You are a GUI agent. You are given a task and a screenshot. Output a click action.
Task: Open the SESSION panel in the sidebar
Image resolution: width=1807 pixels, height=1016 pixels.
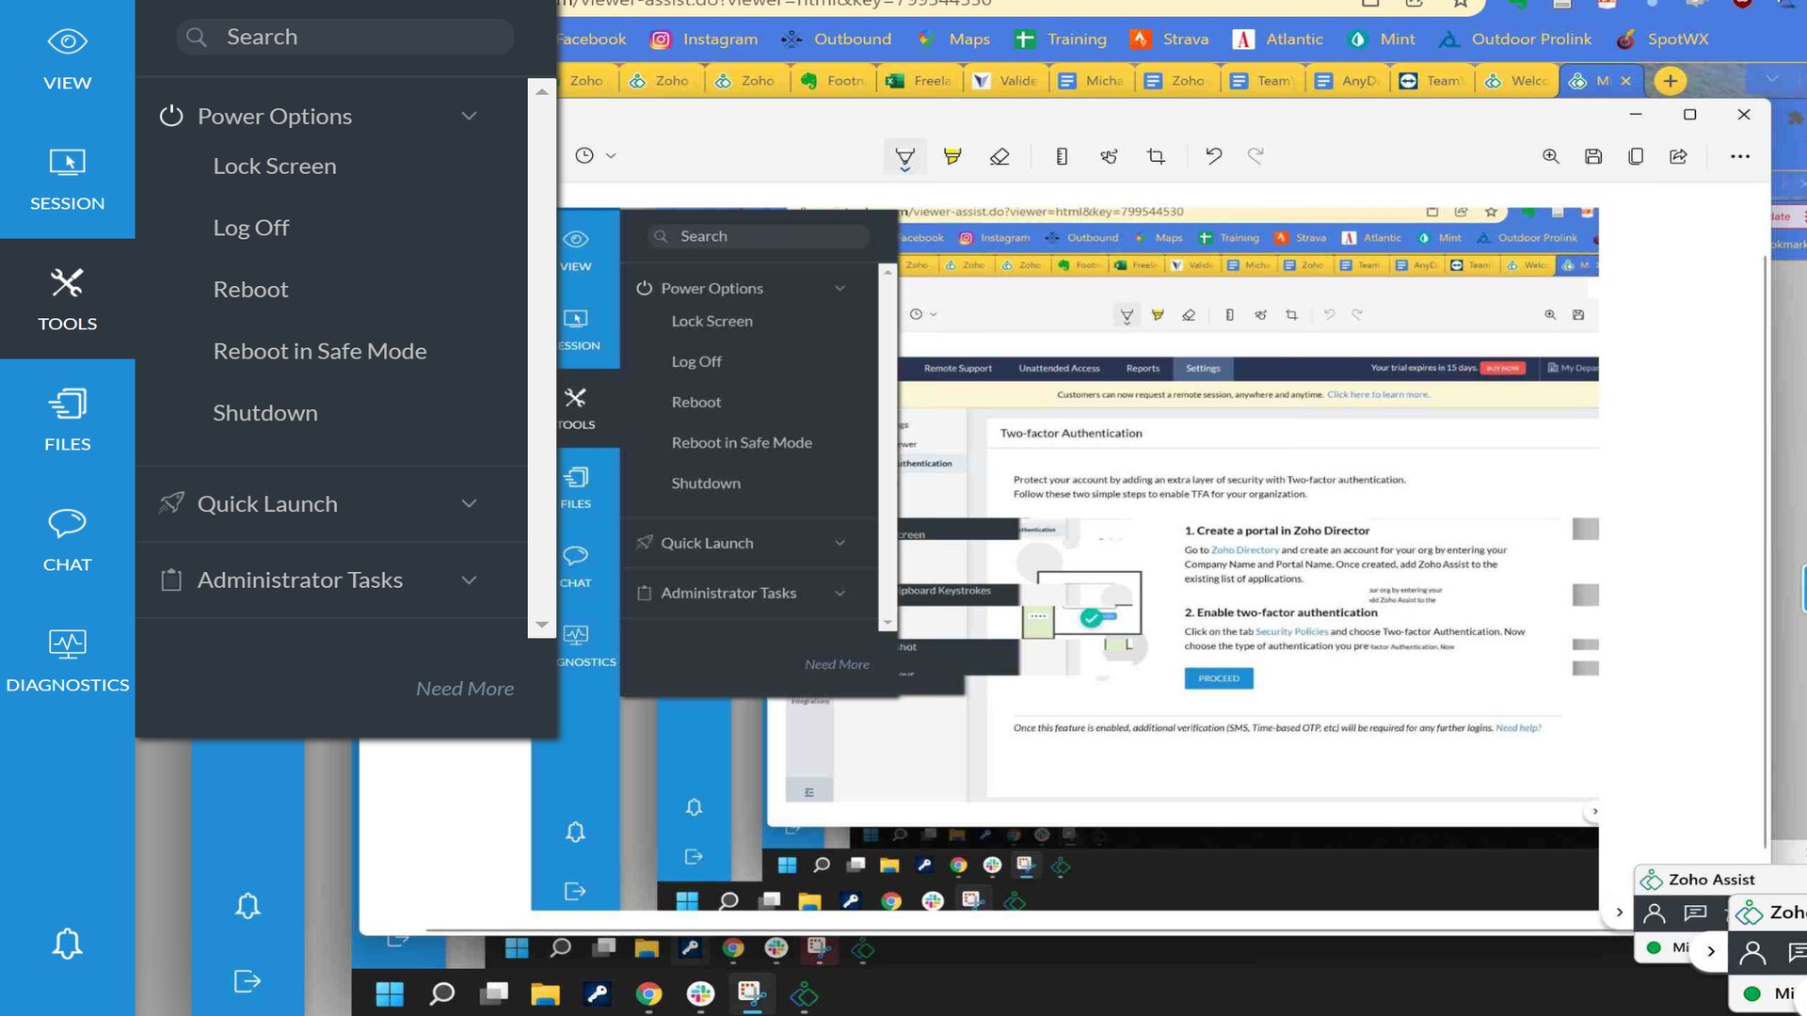[x=67, y=179]
